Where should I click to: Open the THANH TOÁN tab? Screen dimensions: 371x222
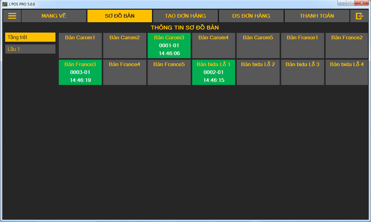[317, 16]
